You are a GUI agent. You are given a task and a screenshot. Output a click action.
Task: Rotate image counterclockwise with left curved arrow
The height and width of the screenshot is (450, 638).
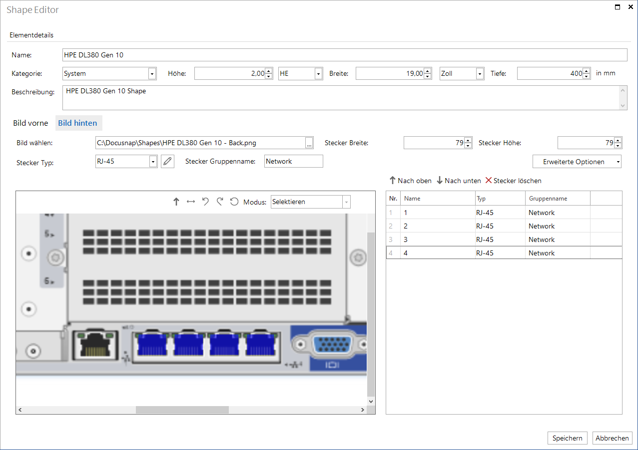tap(205, 202)
